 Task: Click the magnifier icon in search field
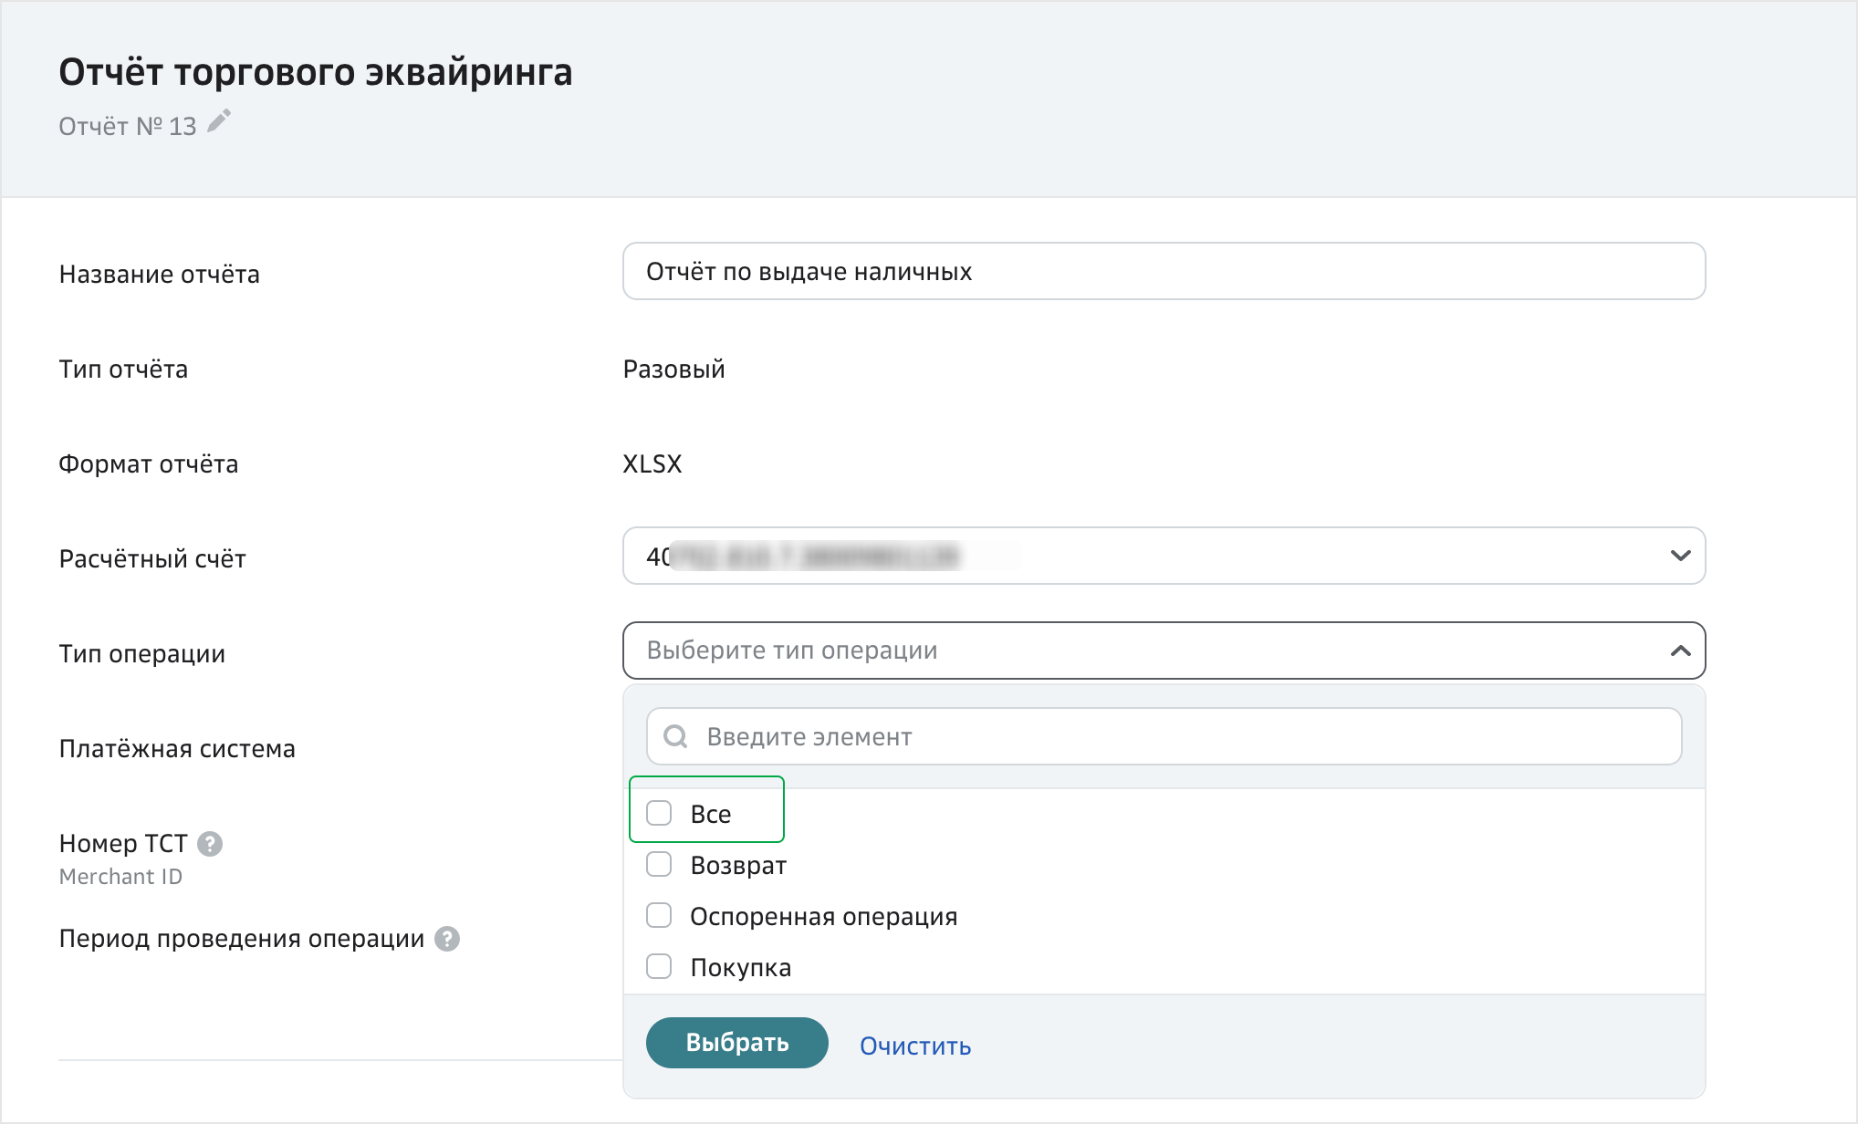[x=675, y=736]
